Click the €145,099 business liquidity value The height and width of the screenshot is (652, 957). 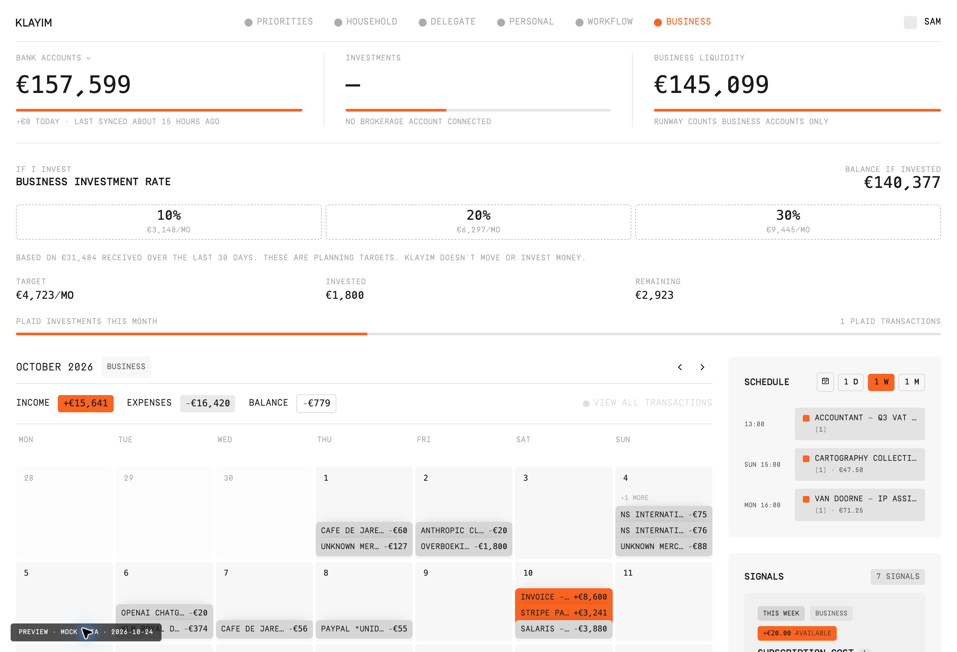[x=711, y=85]
